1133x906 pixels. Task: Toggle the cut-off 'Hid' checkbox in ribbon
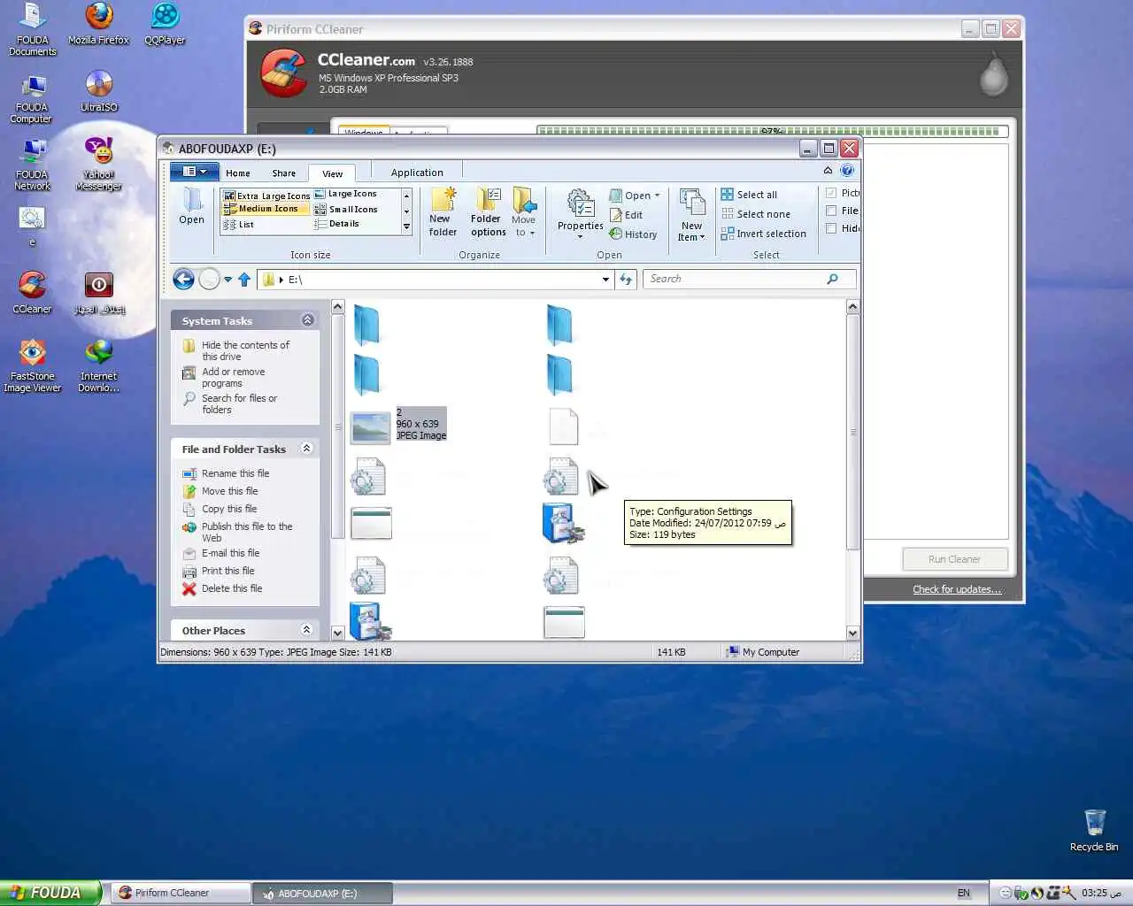click(x=831, y=228)
